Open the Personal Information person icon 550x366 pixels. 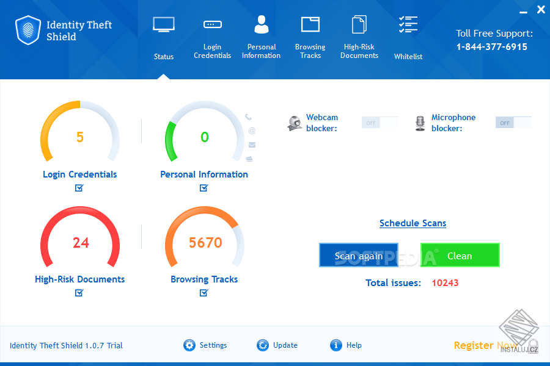click(262, 24)
